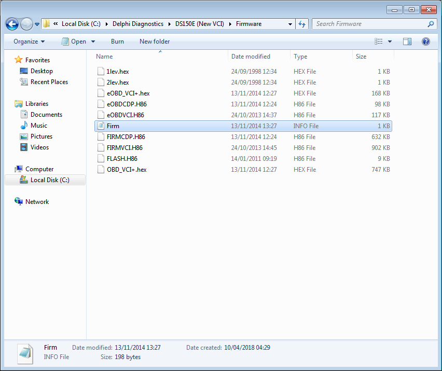Change view with the view icon
This screenshot has width=442, height=371.
(379, 42)
